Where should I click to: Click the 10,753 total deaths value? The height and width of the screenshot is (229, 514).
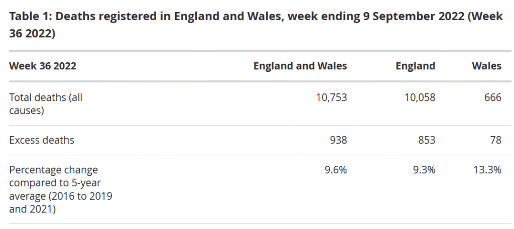(331, 97)
